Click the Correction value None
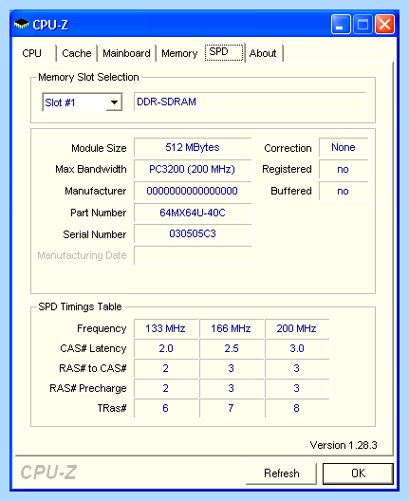This screenshot has height=501, width=409. 344,147
